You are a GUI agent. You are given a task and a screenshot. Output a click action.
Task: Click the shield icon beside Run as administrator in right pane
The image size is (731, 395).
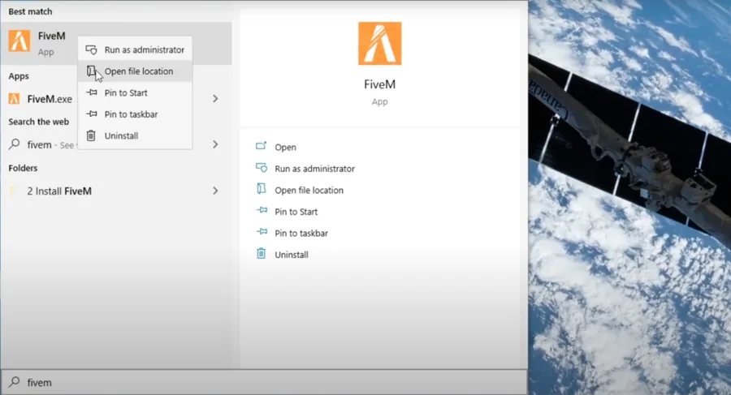tap(261, 168)
